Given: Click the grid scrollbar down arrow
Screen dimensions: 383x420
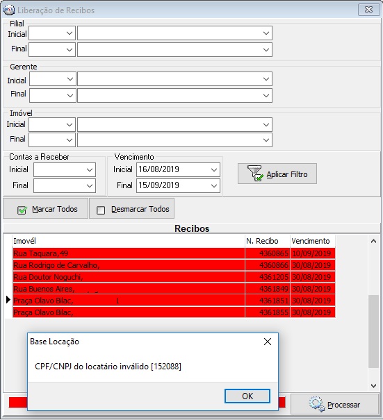Looking at the screenshot, I should [x=373, y=386].
